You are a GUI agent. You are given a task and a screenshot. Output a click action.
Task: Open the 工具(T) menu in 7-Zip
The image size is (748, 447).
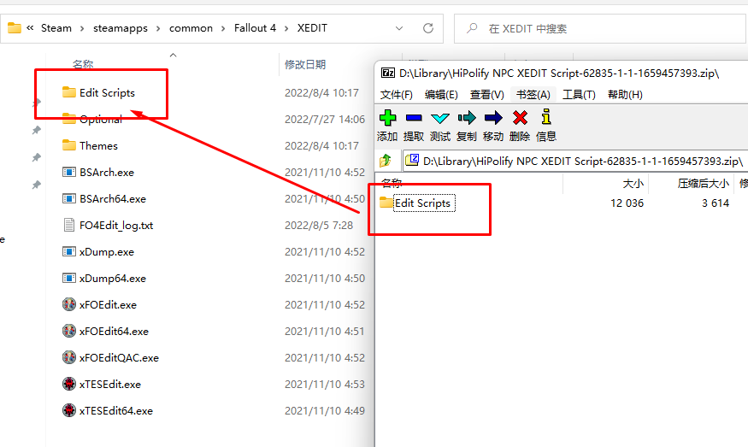(x=579, y=95)
